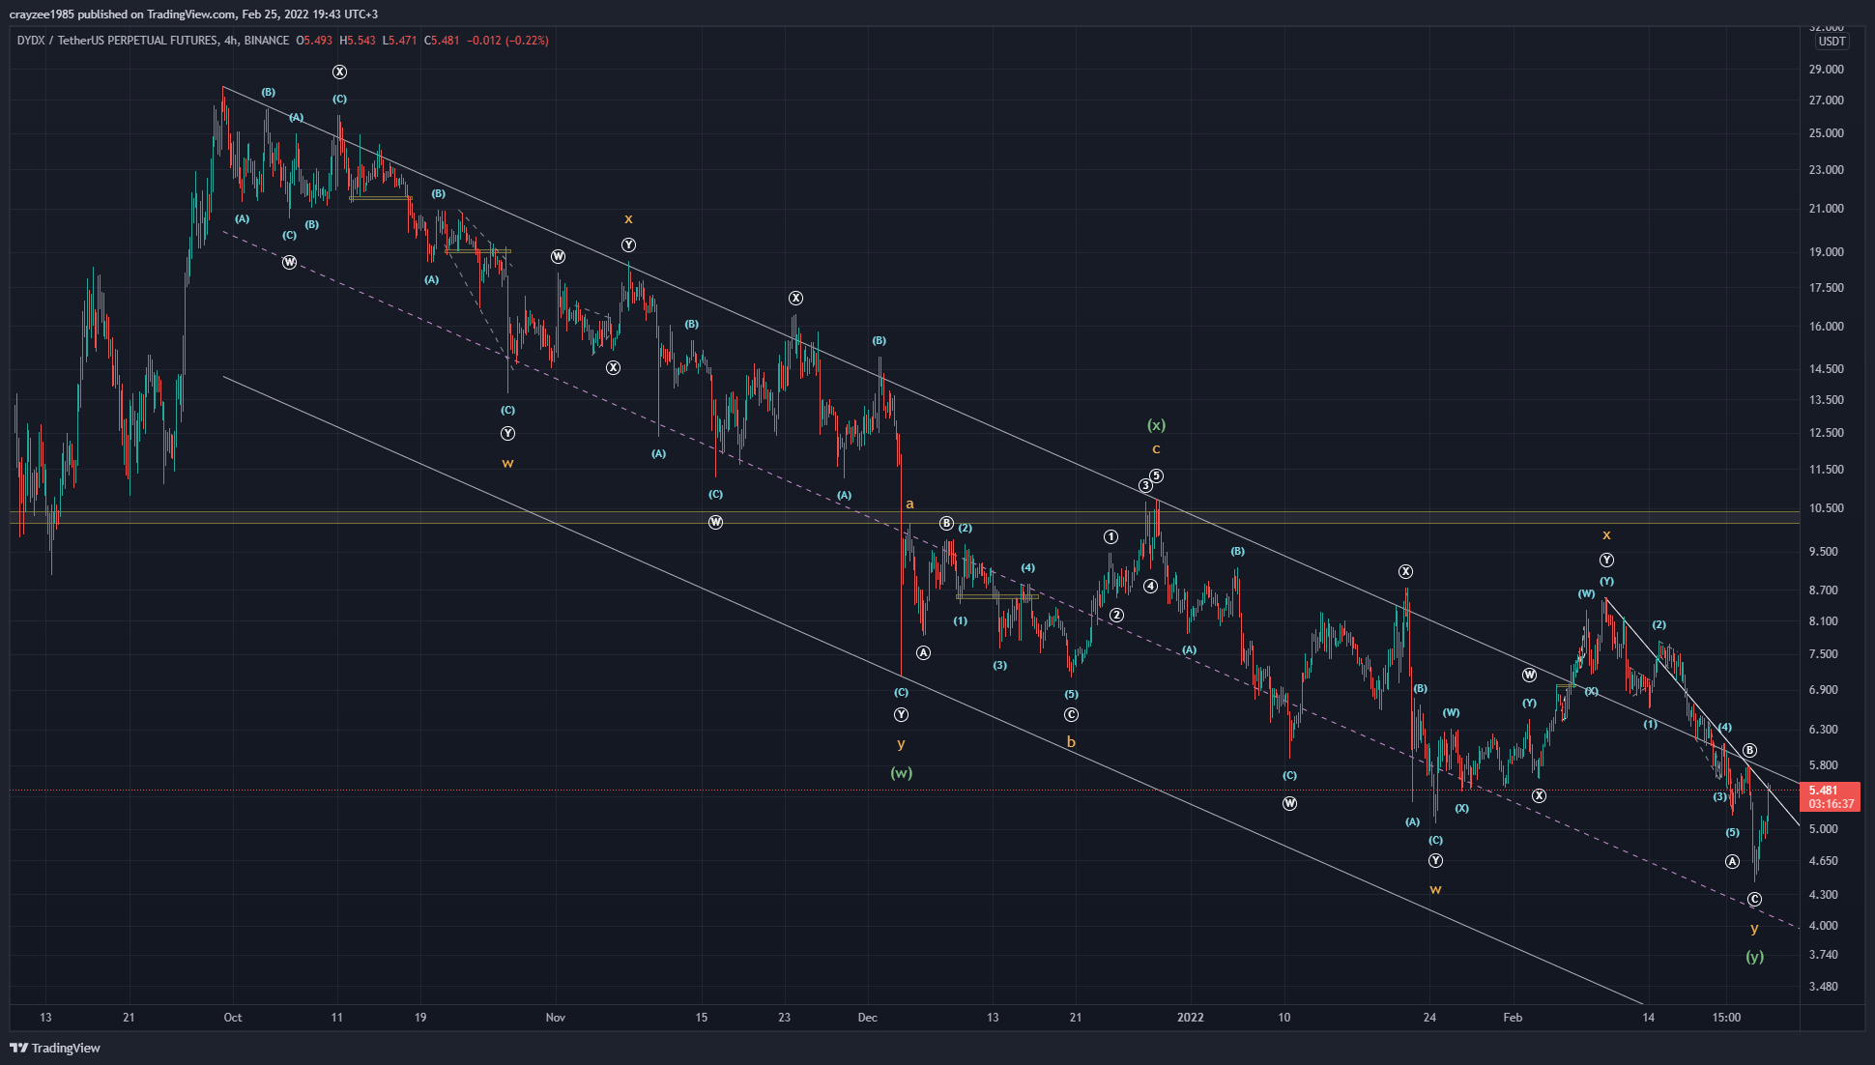1875x1065 pixels.
Task: Click the change value −0.012 (−0.22%)
Action: pyautogui.click(x=508, y=41)
